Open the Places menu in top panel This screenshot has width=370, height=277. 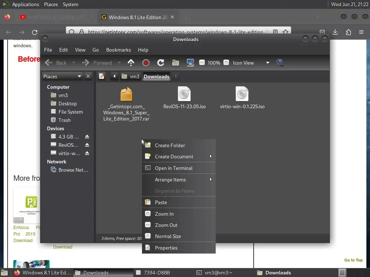click(x=51, y=4)
